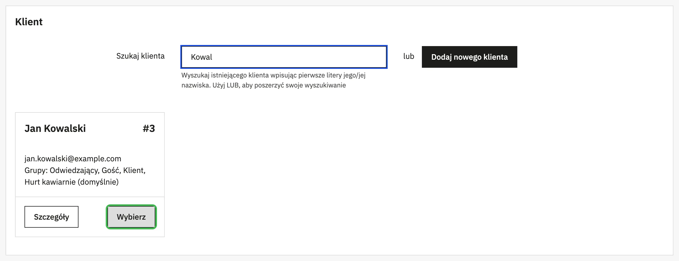
Task: Click the typed text Kowal in the search box
Action: pos(201,57)
